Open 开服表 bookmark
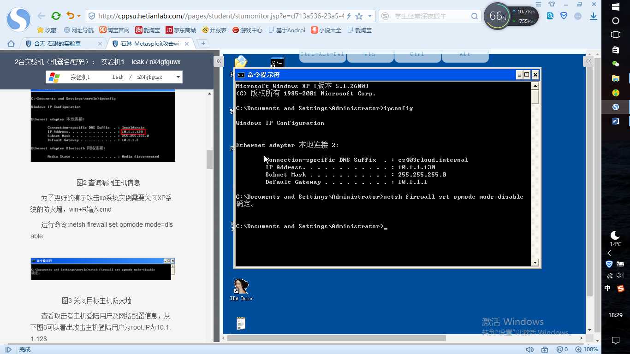 [x=214, y=30]
